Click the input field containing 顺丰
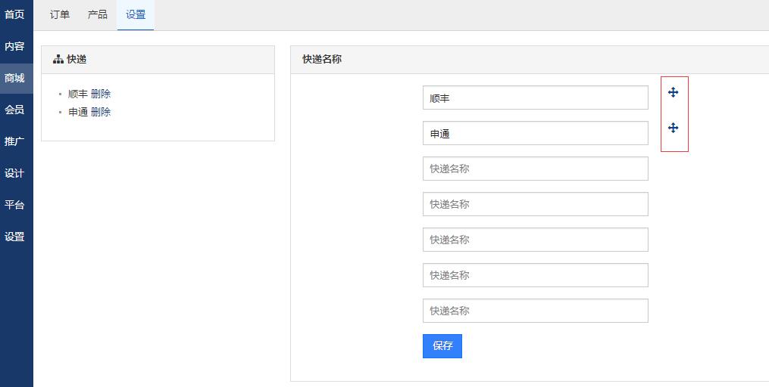769x387 pixels. [535, 98]
